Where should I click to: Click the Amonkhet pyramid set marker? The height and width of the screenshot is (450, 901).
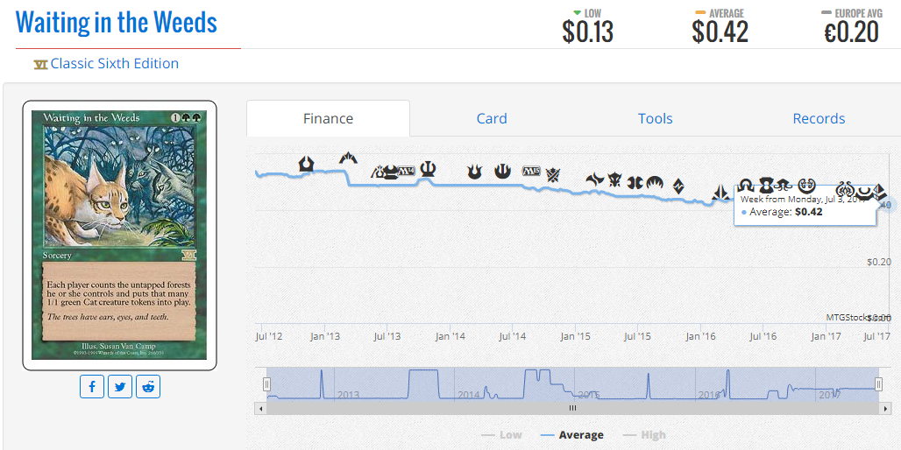coord(880,191)
